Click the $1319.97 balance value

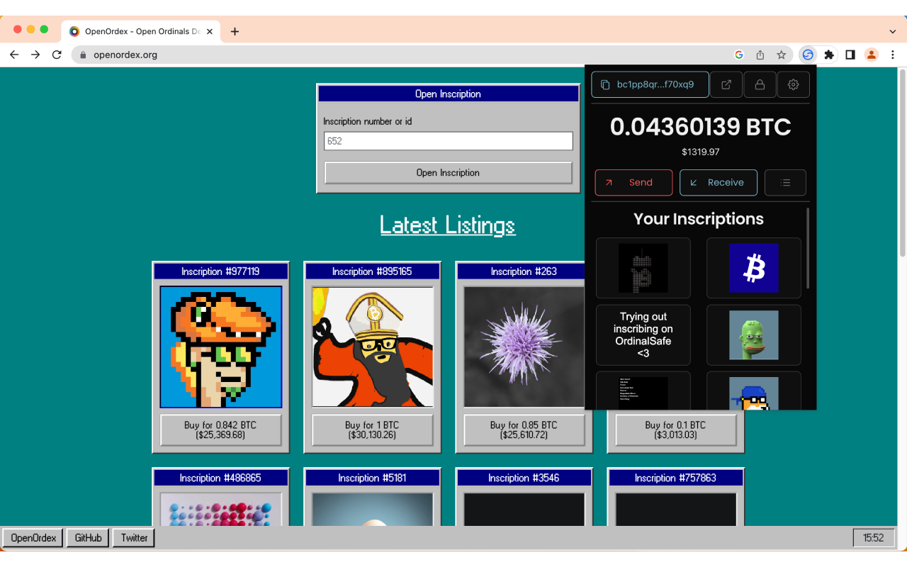click(x=700, y=152)
